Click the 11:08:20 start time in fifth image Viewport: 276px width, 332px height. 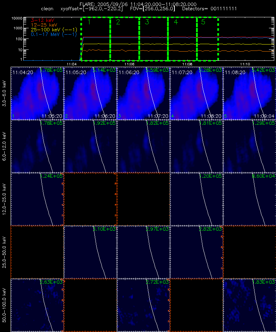(235, 72)
